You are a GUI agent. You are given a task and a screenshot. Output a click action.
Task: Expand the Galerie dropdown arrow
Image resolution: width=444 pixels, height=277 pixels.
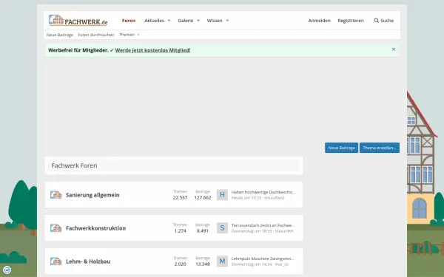point(198,21)
